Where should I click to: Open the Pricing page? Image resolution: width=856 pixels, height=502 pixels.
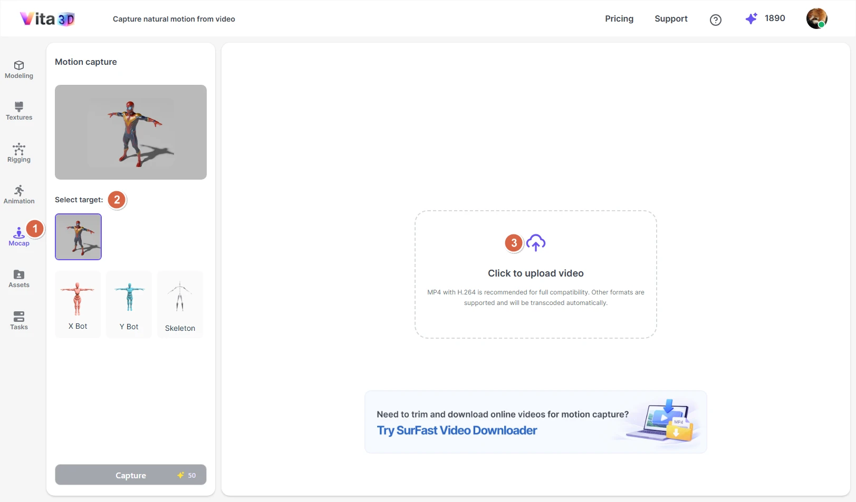tap(619, 19)
